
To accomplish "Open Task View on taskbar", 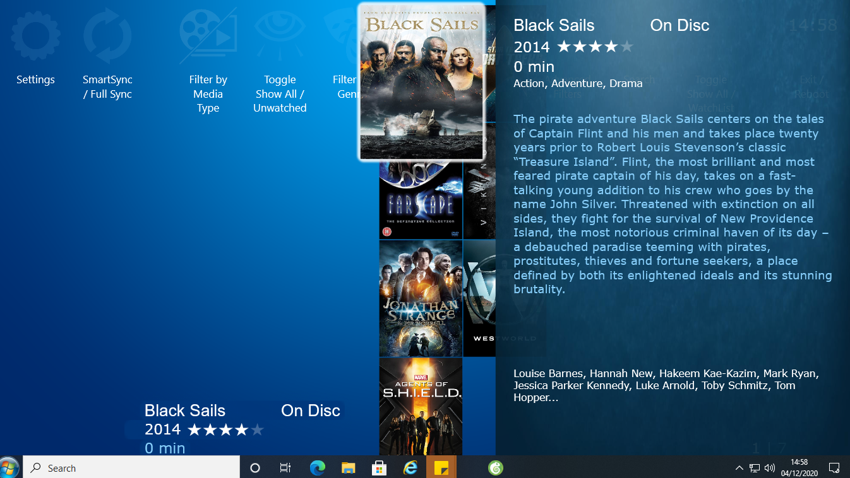I will 285,468.
